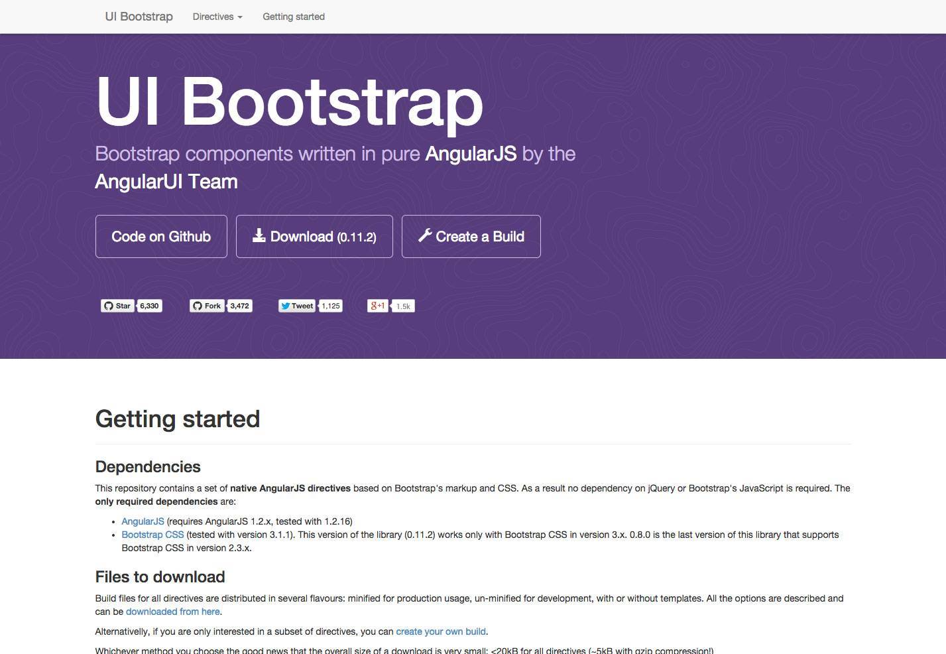Open the 6,330 stargazers count

pos(149,306)
